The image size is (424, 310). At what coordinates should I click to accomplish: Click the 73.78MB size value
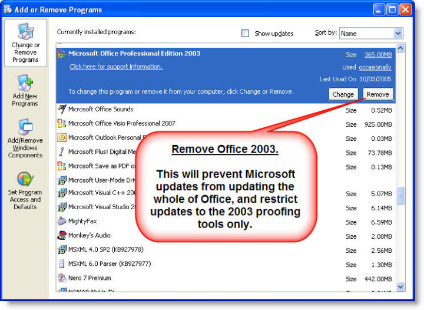click(x=380, y=153)
